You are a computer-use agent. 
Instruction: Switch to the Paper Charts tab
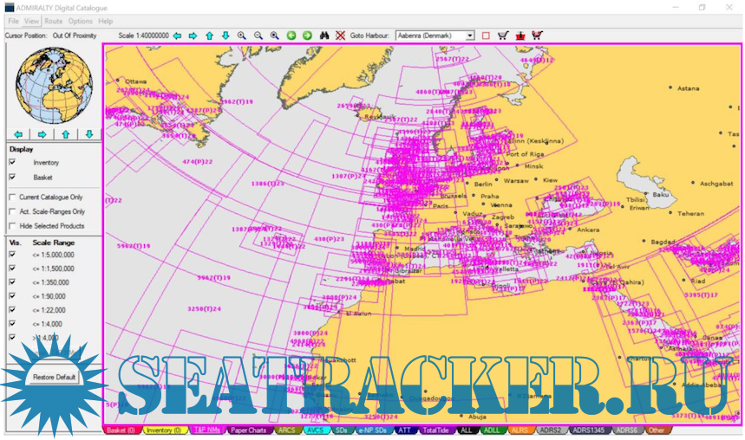250,430
